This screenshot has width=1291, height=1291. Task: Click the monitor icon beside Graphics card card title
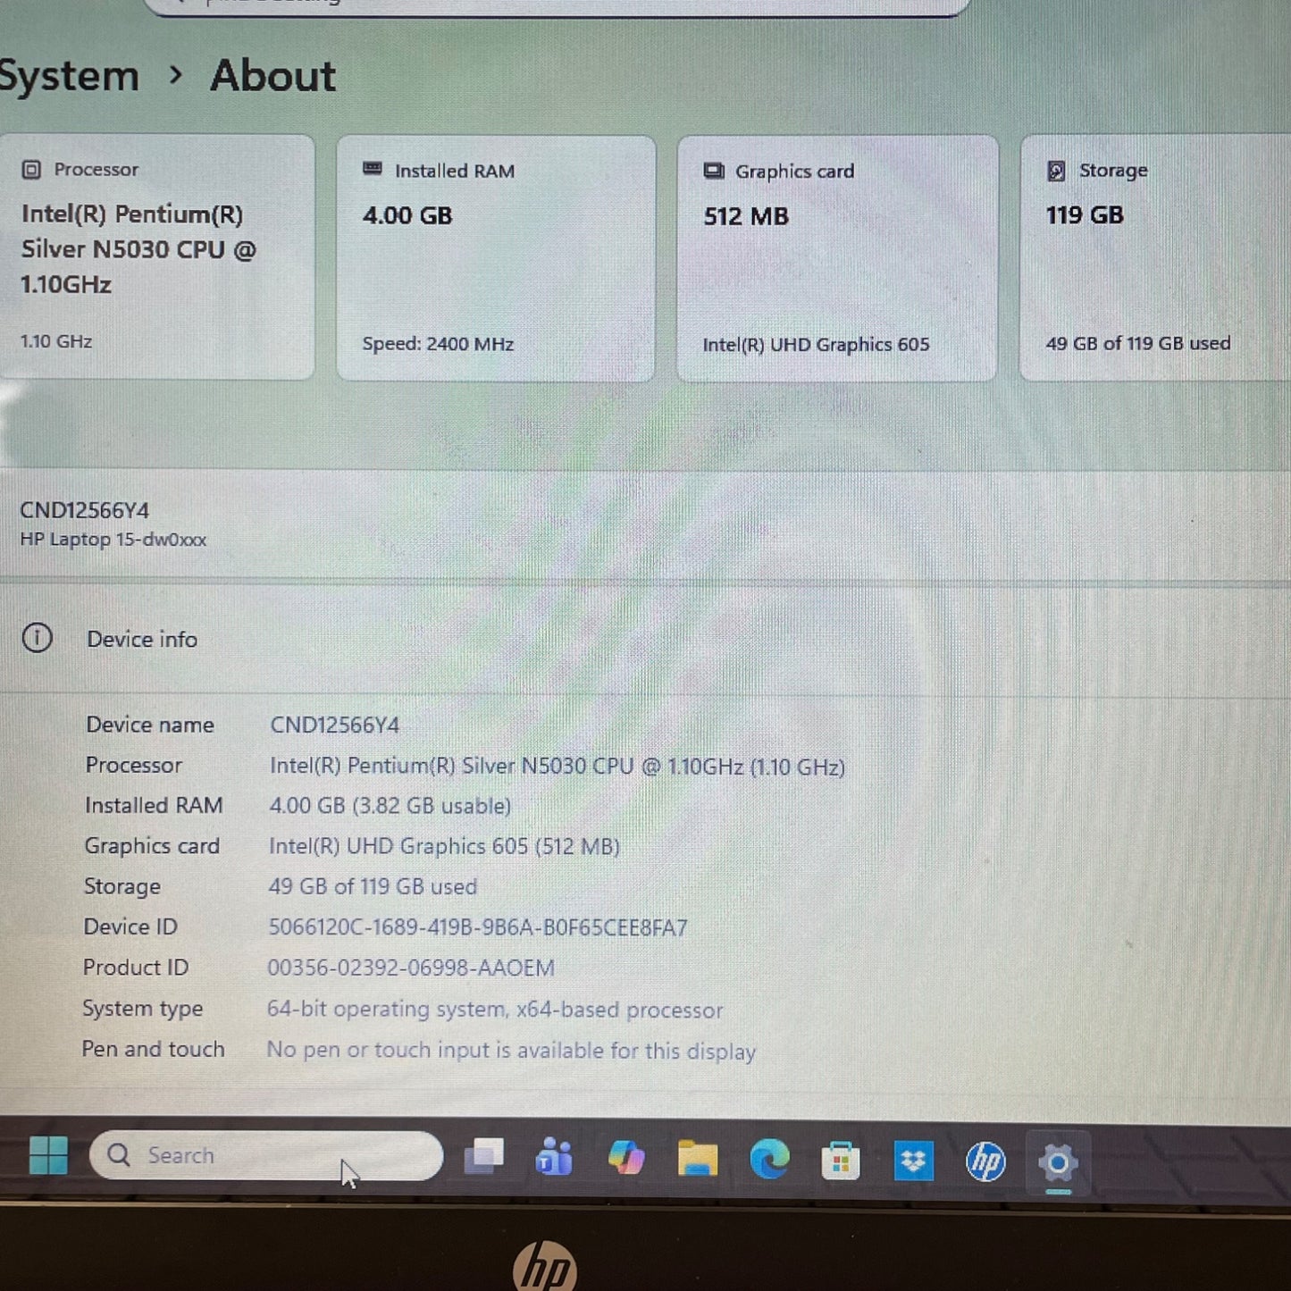[714, 171]
